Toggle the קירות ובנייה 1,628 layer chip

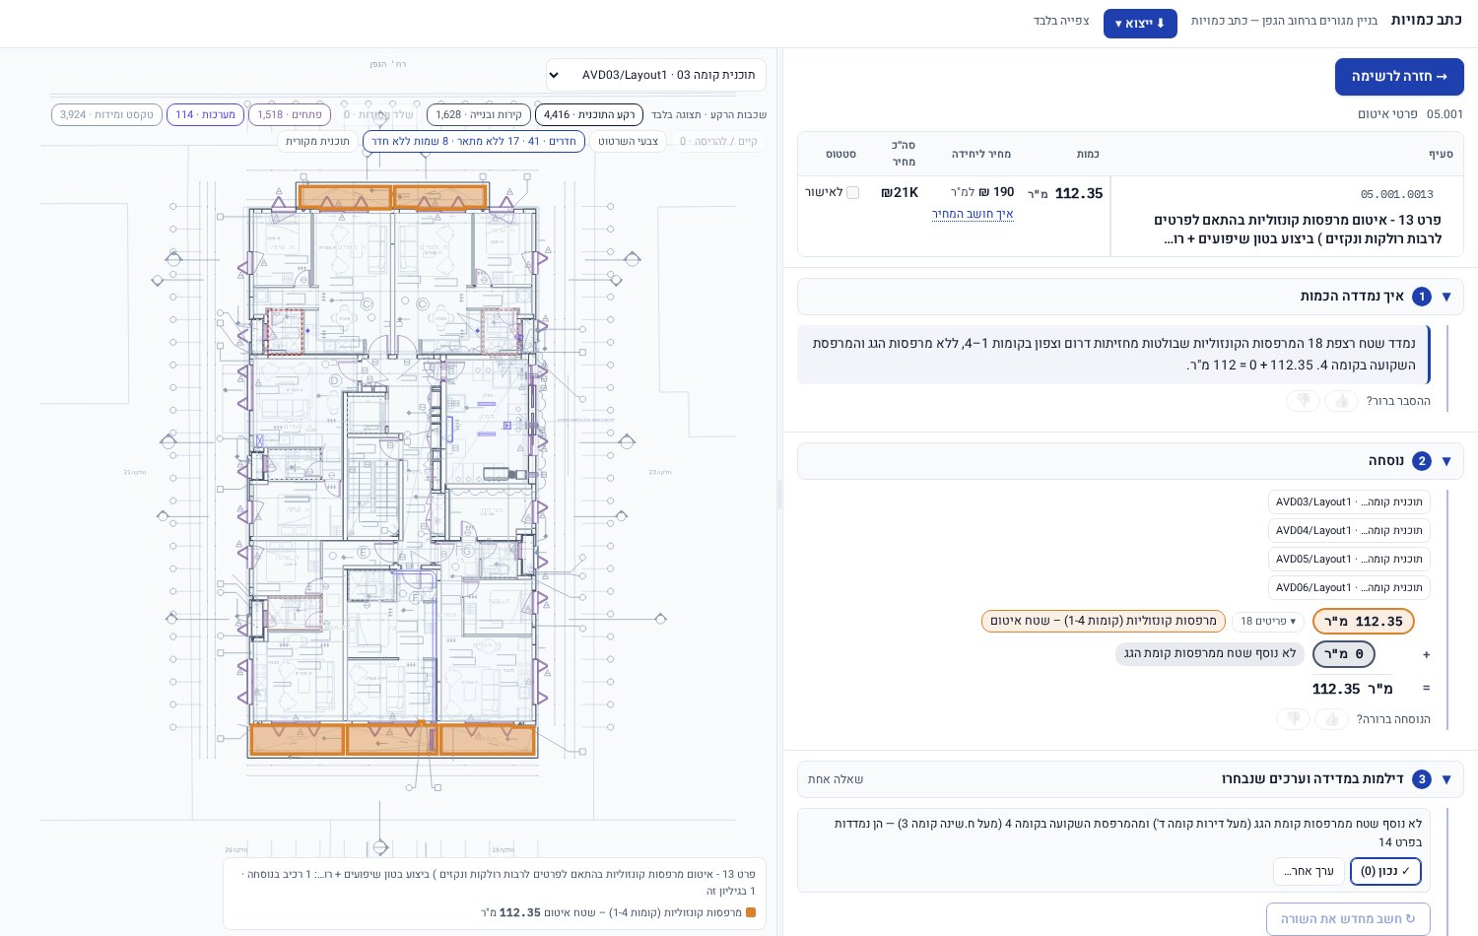pos(479,115)
